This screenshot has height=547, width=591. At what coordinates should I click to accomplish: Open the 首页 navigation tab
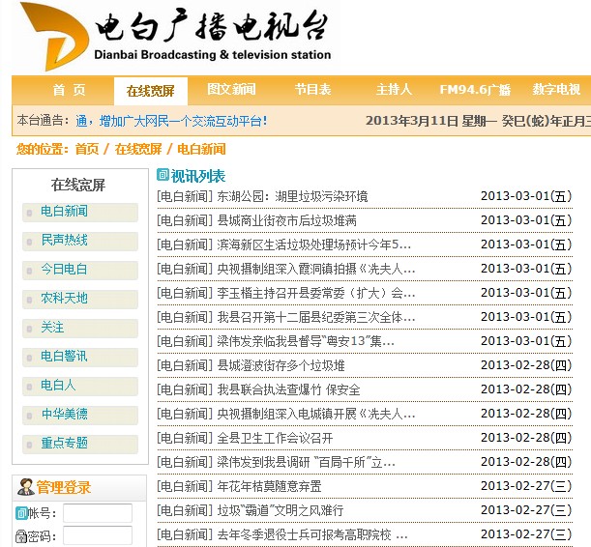[69, 90]
